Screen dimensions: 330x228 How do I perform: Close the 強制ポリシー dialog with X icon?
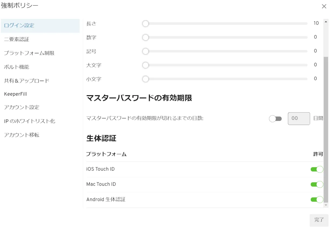[x=324, y=7]
